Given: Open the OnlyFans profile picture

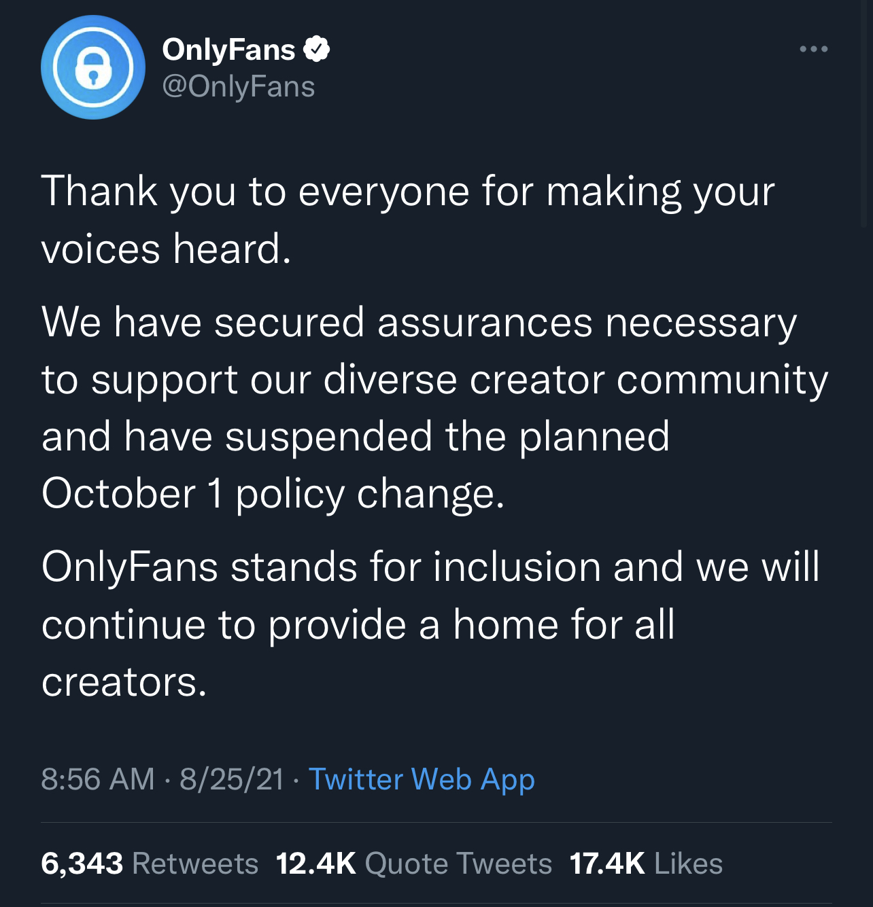Looking at the screenshot, I should click(x=93, y=67).
